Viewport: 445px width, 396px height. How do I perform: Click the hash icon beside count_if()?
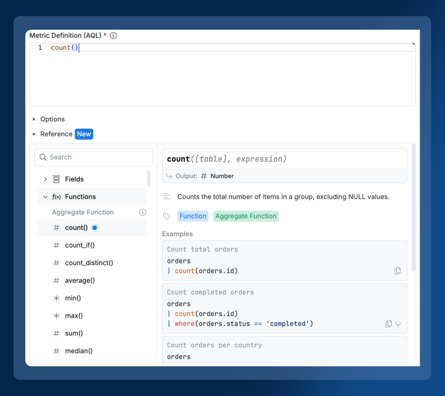tap(56, 245)
